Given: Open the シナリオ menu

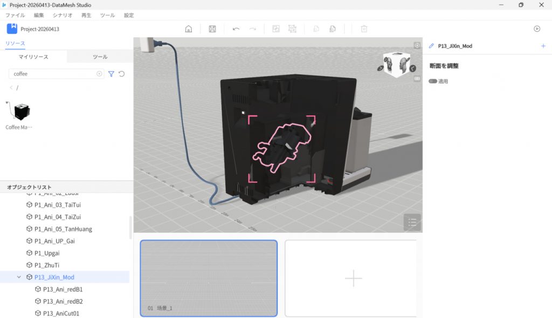Looking at the screenshot, I should [63, 16].
